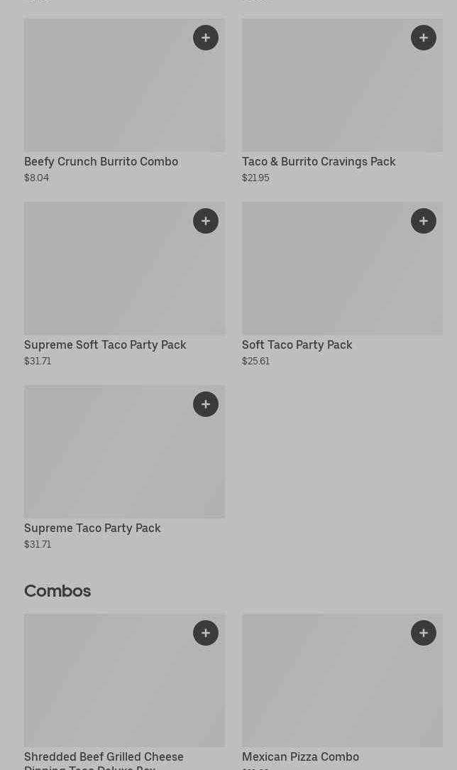Add Beefy Crunch Burrito Combo to cart
Screen dimensions: 457x770
pyautogui.click(x=206, y=38)
